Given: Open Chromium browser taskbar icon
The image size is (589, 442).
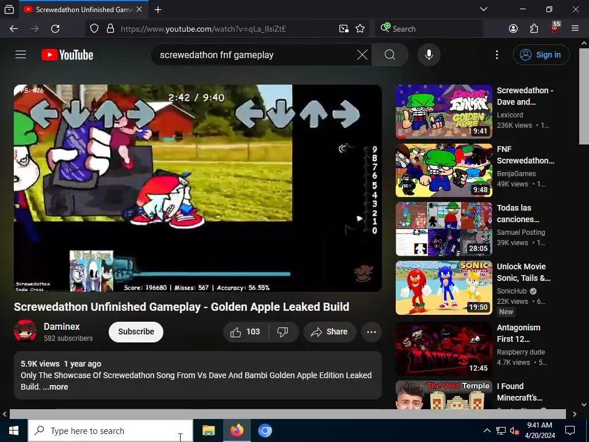Looking at the screenshot, I should coord(265,430).
